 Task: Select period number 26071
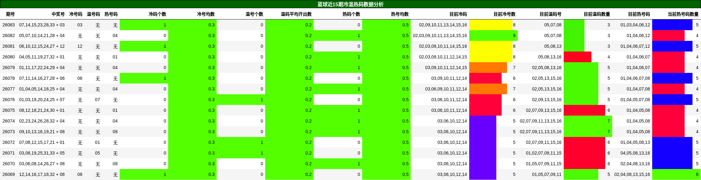pyautogui.click(x=9, y=153)
